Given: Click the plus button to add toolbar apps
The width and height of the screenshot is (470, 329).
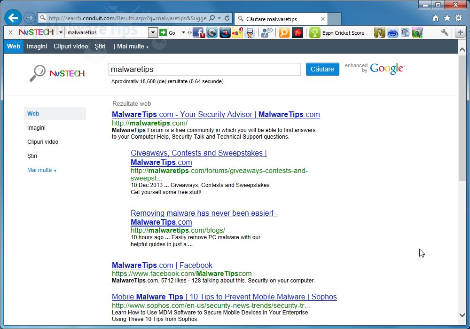Looking at the screenshot, I should [460, 32].
